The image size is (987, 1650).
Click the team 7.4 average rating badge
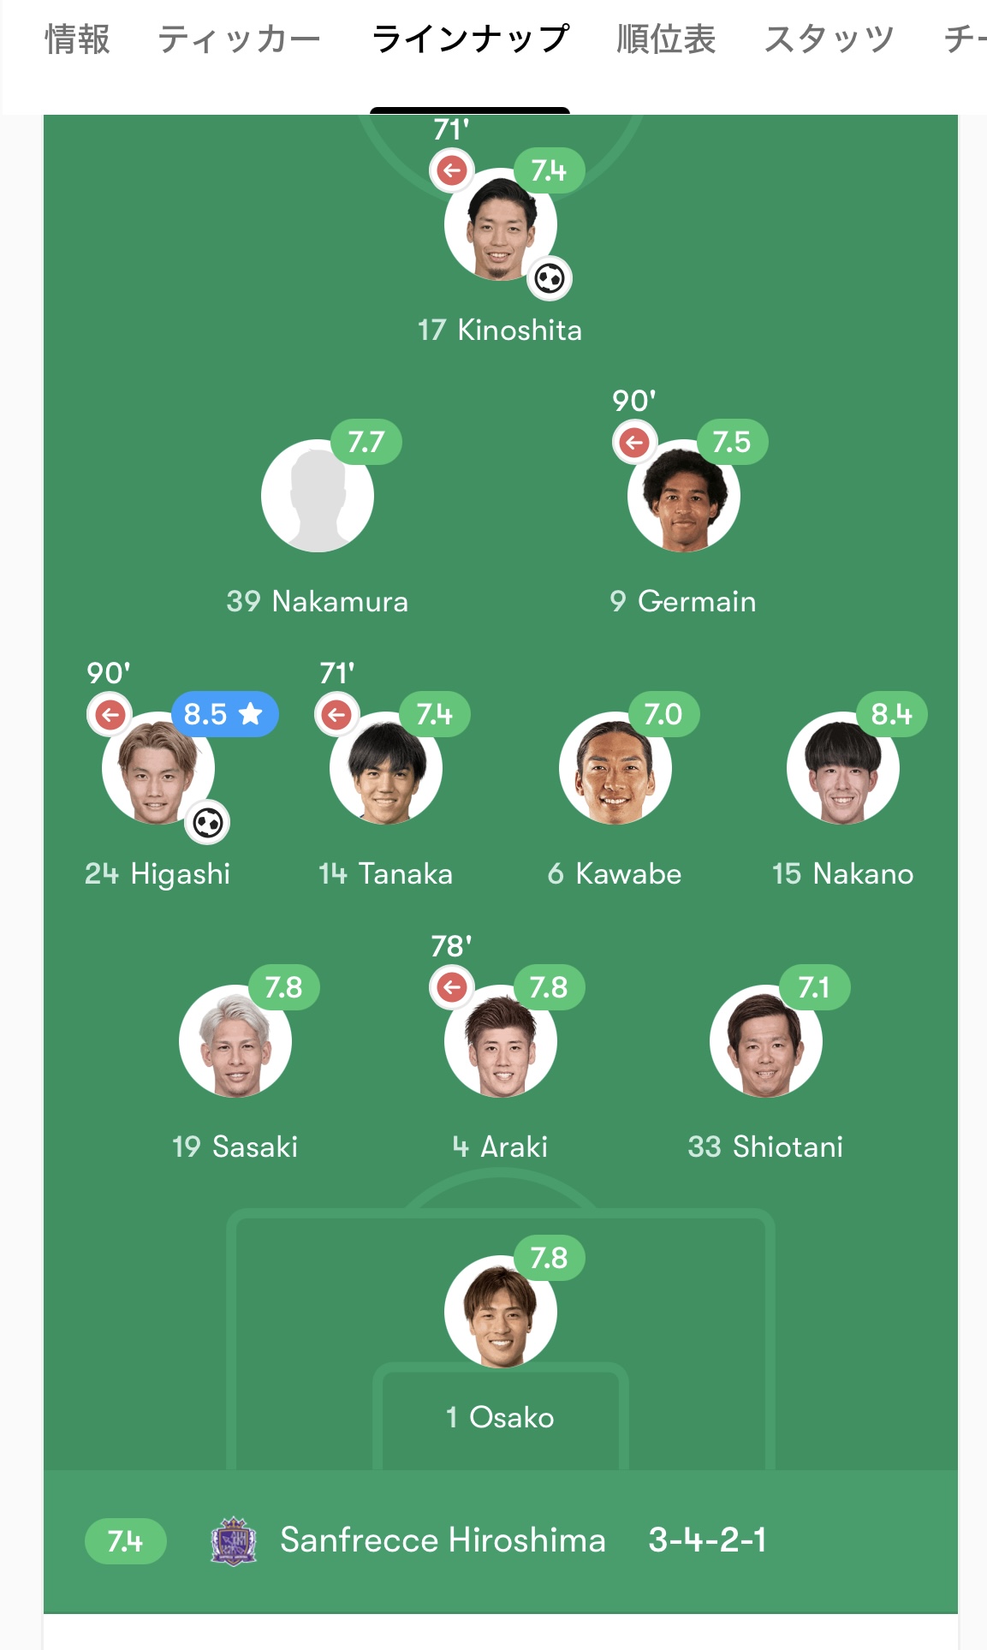(x=125, y=1541)
